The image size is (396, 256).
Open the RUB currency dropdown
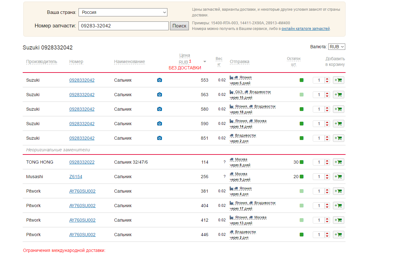click(x=336, y=47)
